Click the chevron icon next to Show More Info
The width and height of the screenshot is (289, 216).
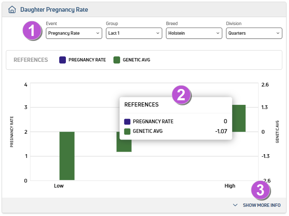click(235, 205)
